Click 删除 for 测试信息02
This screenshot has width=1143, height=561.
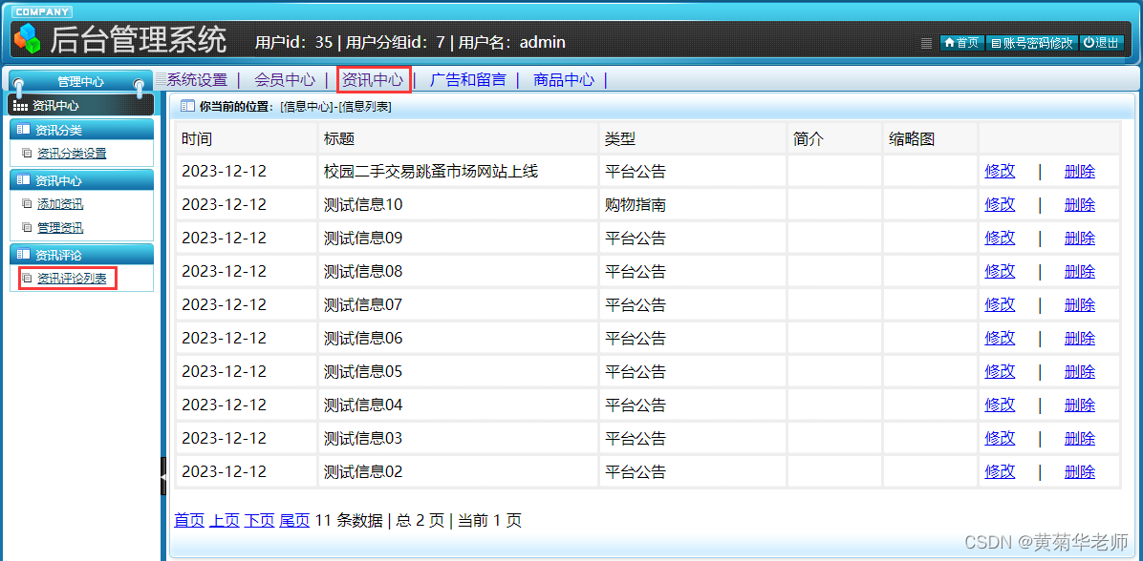1080,471
